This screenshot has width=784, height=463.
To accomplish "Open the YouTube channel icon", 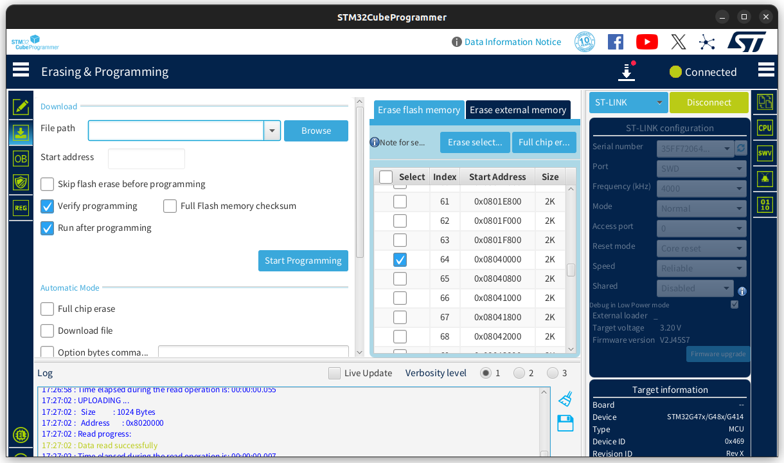I will tap(647, 42).
